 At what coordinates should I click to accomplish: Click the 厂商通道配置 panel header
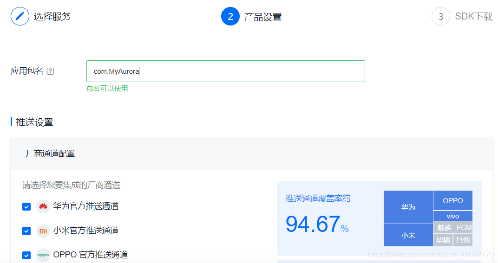coord(251,154)
